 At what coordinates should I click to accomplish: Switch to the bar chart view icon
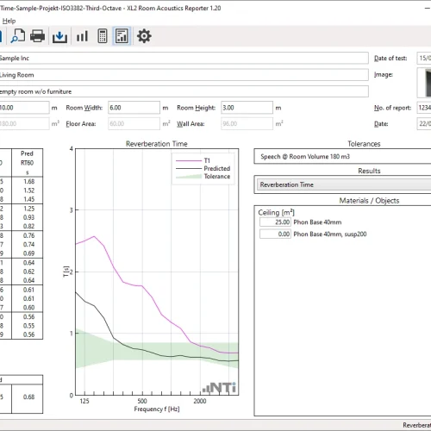[82, 36]
